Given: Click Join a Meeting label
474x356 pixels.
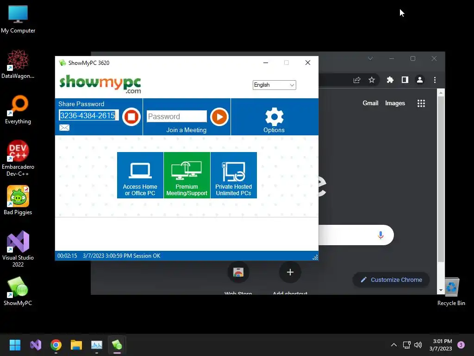Looking at the screenshot, I should 186,130.
